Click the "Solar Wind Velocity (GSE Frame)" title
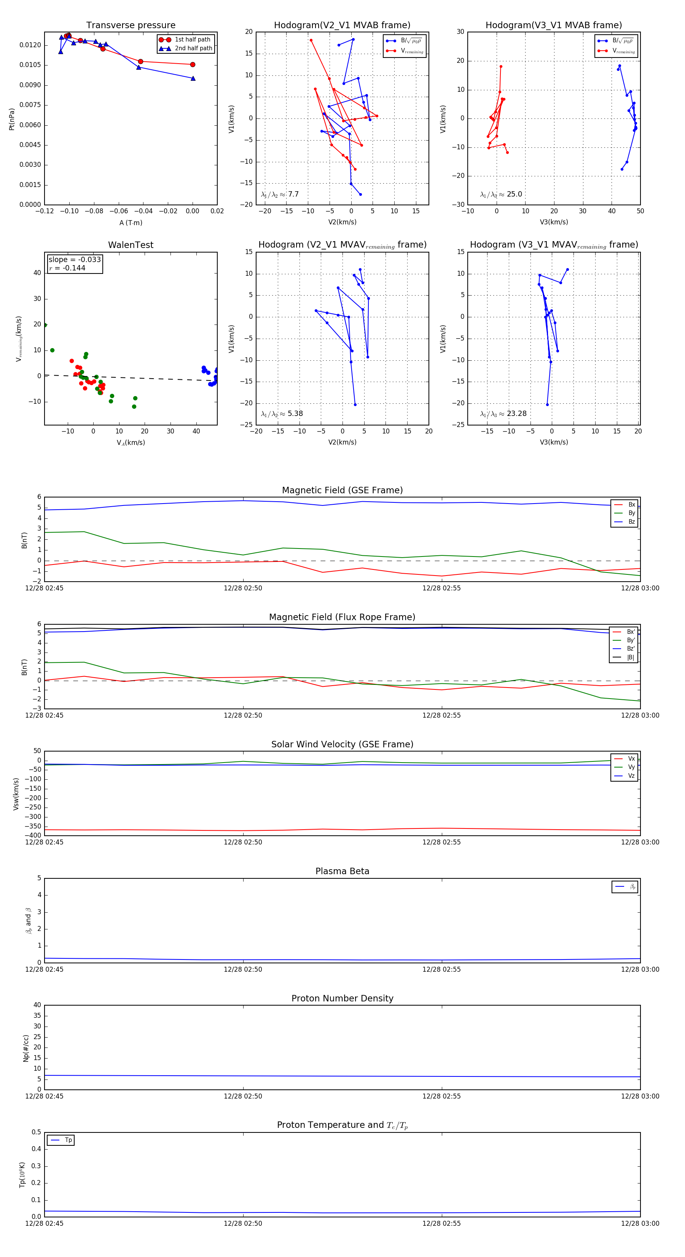The height and width of the screenshot is (1257, 685). [342, 744]
